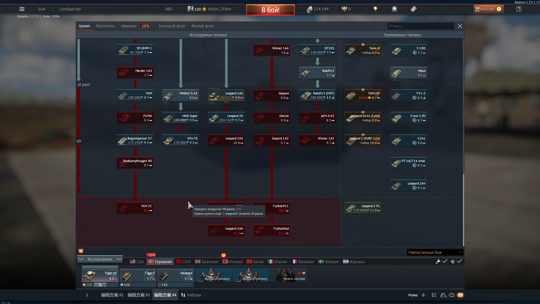Click second Выбрать технику empty slot
Image resolution: width=540 pixels, height=304 pixels.
251,275
